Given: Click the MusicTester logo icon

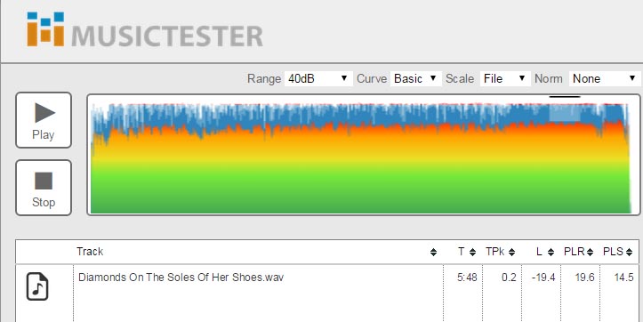Looking at the screenshot, I should click(45, 29).
